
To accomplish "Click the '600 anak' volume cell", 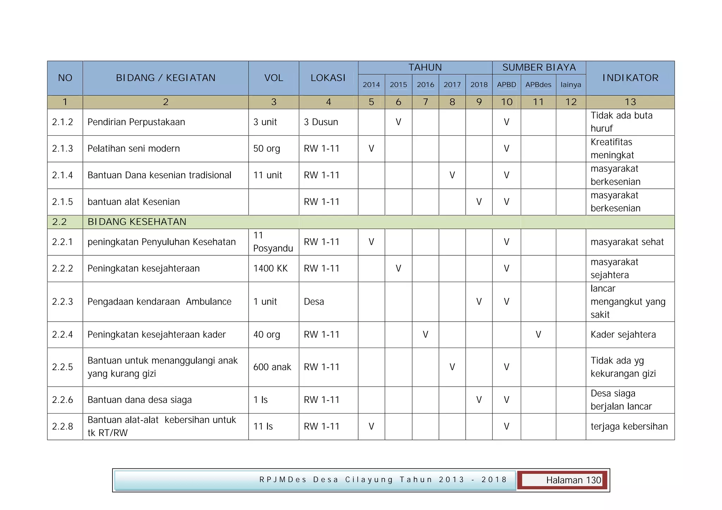I will click(x=272, y=367).
